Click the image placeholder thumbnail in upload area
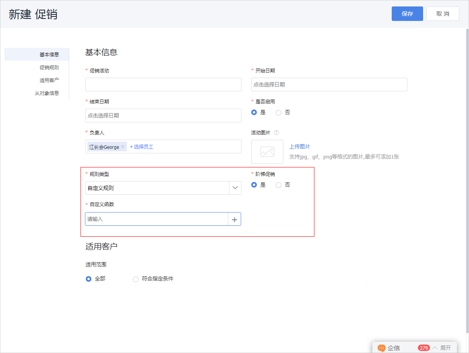Image resolution: width=469 pixels, height=353 pixels. (267, 152)
